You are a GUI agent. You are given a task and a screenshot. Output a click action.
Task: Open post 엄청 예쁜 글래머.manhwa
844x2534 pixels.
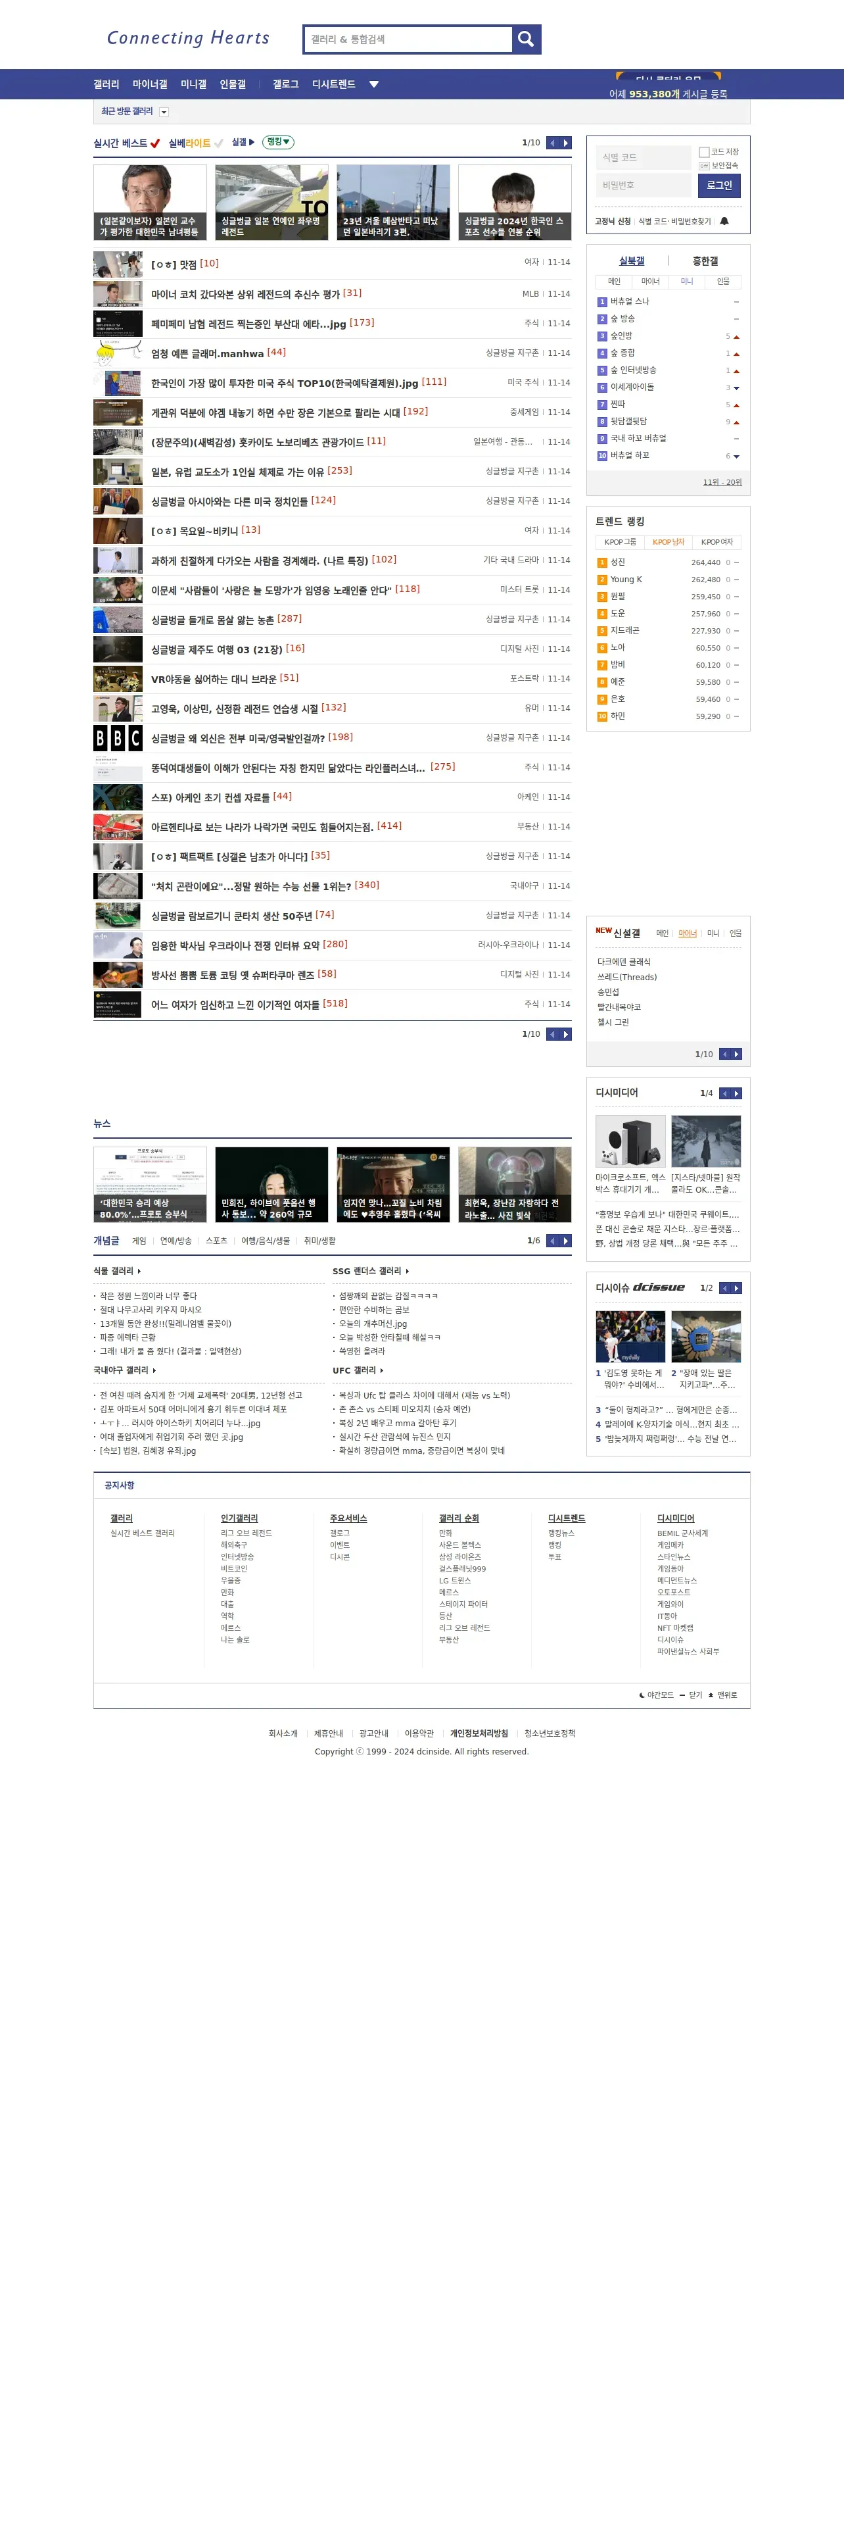click(207, 353)
